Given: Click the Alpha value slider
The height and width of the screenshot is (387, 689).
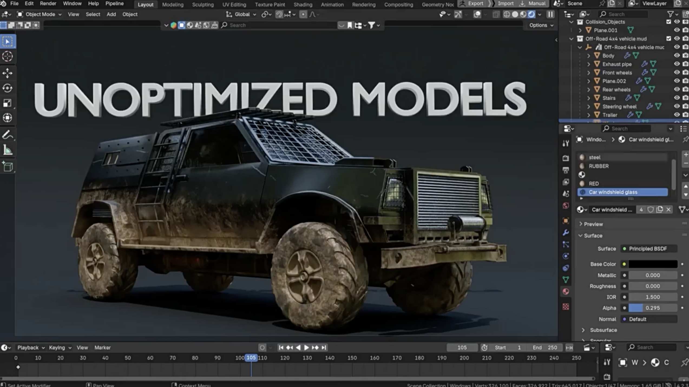Looking at the screenshot, I should pos(652,308).
